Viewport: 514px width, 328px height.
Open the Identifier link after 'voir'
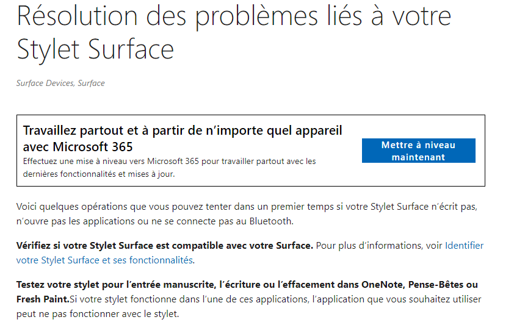464,246
